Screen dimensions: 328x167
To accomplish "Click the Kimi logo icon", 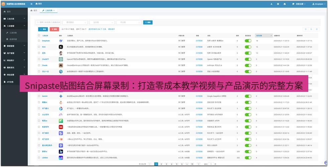I will pyautogui.click(x=61, y=47).
